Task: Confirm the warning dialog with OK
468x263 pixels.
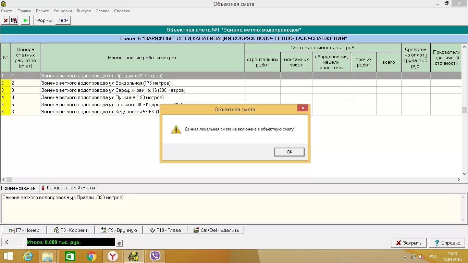Action: (x=289, y=152)
